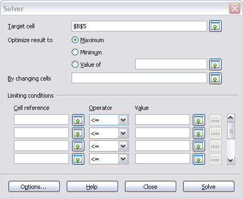The image size is (243, 199).
Task: Select the Maximum radio button
Action: [x=75, y=40]
